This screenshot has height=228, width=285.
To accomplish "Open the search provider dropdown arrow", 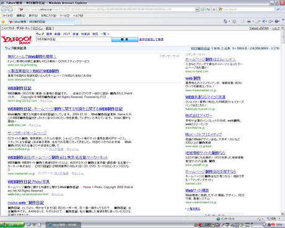I will click(282, 9).
